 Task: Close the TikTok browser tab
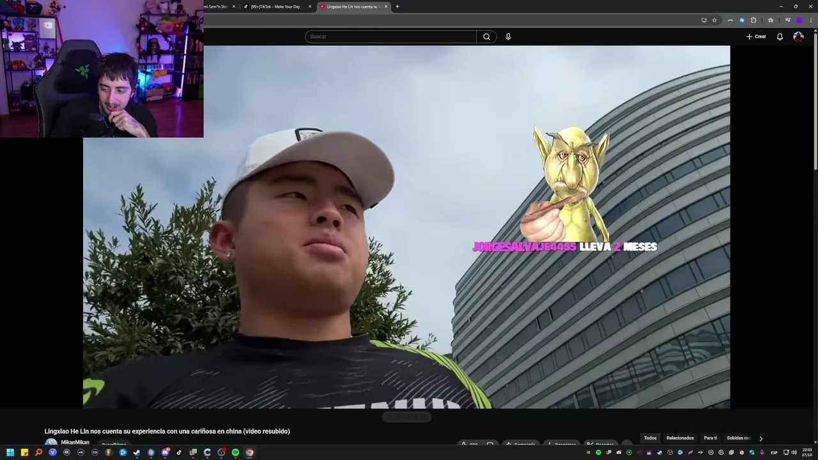tap(310, 6)
